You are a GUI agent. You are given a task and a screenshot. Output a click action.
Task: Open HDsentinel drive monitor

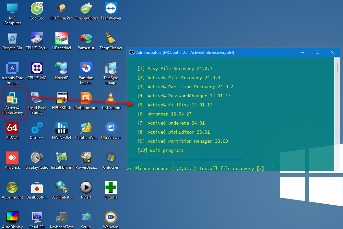[x=61, y=38]
